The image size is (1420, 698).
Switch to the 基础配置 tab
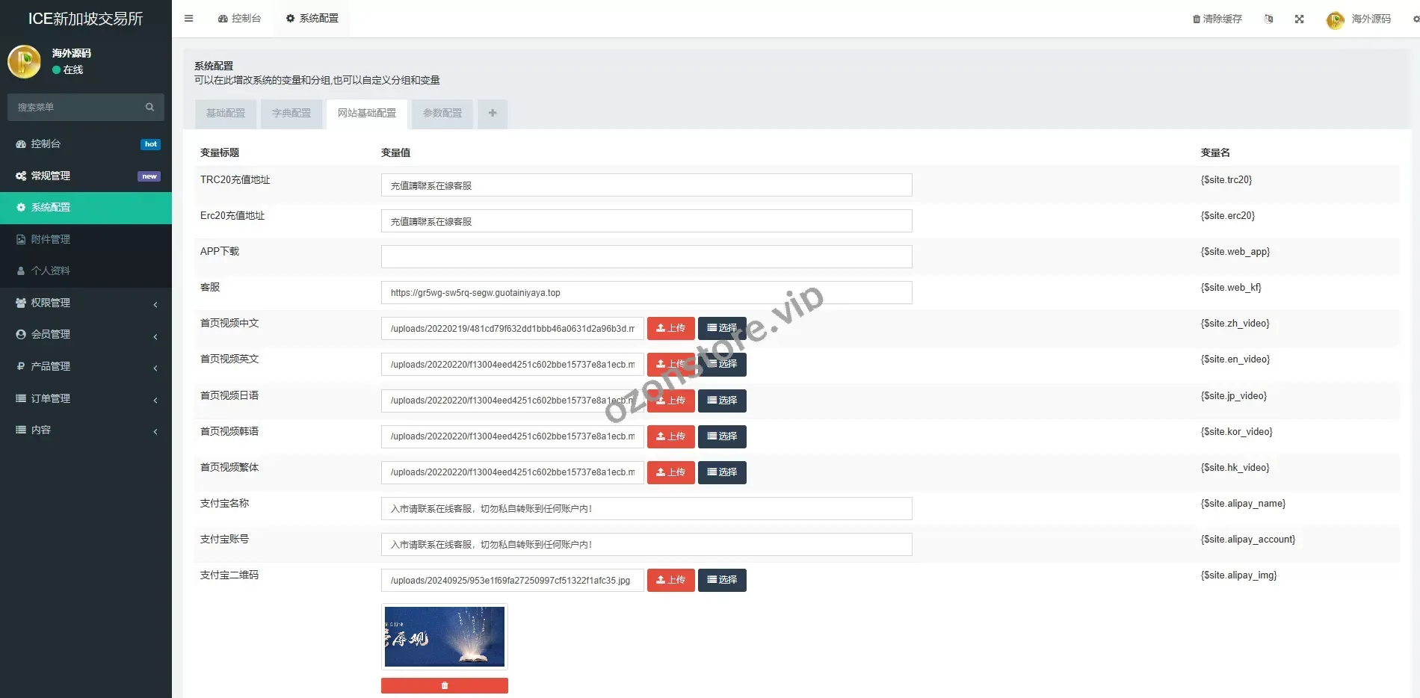tap(226, 114)
